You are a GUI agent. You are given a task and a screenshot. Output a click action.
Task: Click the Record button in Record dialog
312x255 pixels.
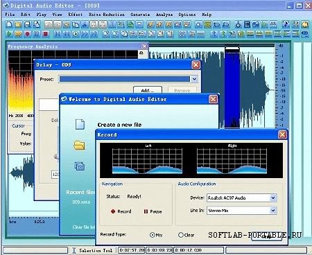[x=121, y=211]
